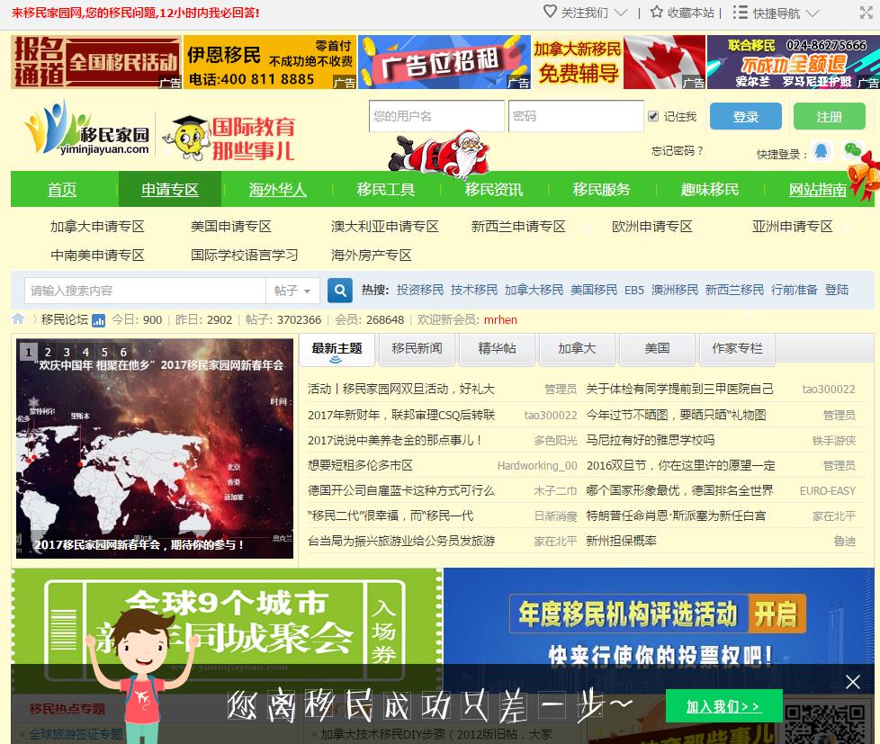Switch to the 加拿大 tab
This screenshot has height=744, width=880.
pyautogui.click(x=577, y=349)
